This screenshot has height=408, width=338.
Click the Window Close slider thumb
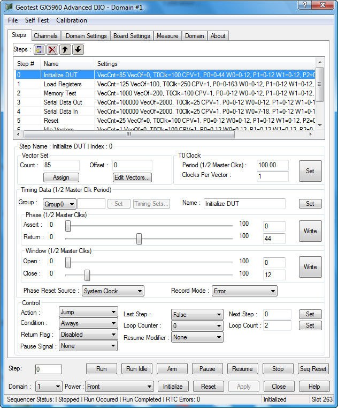pyautogui.click(x=87, y=275)
